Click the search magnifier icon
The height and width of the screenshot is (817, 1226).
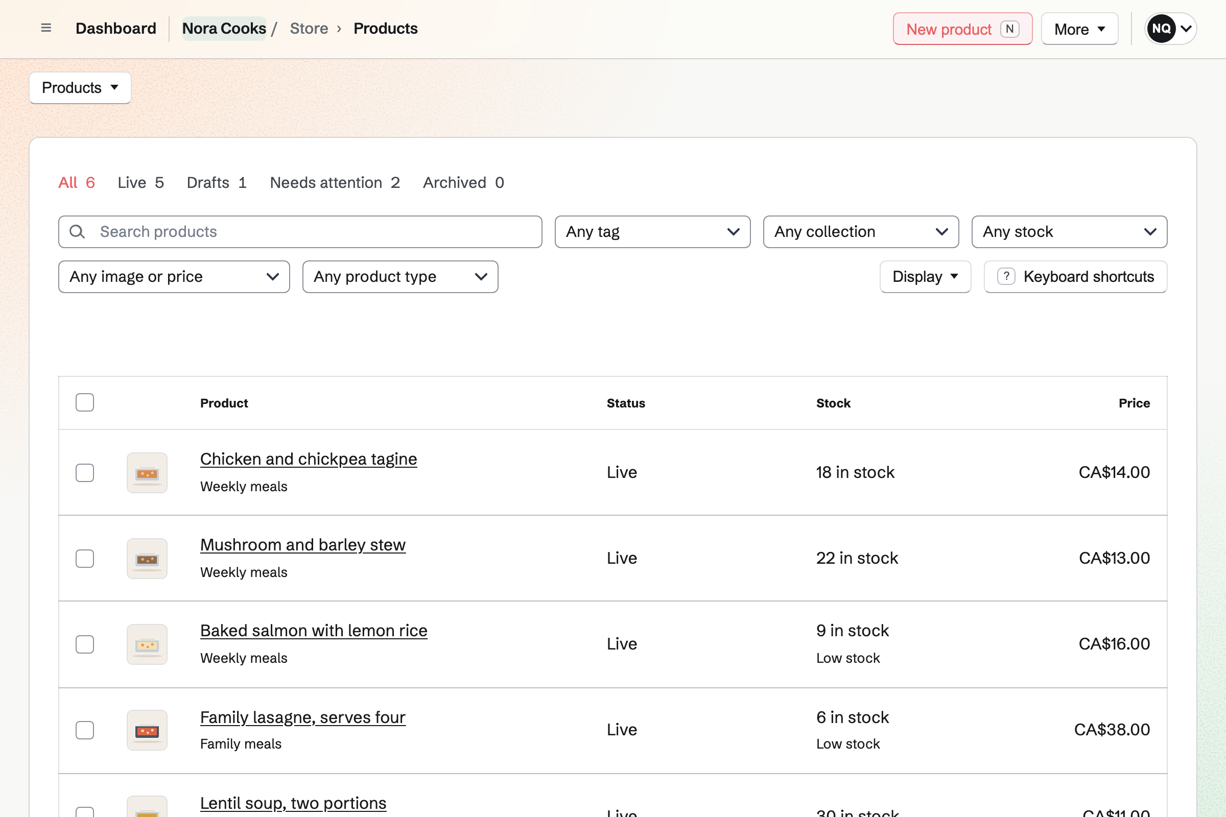pyautogui.click(x=77, y=232)
